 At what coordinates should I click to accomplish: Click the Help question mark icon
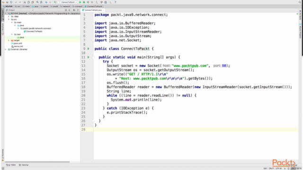tap(116, 2)
